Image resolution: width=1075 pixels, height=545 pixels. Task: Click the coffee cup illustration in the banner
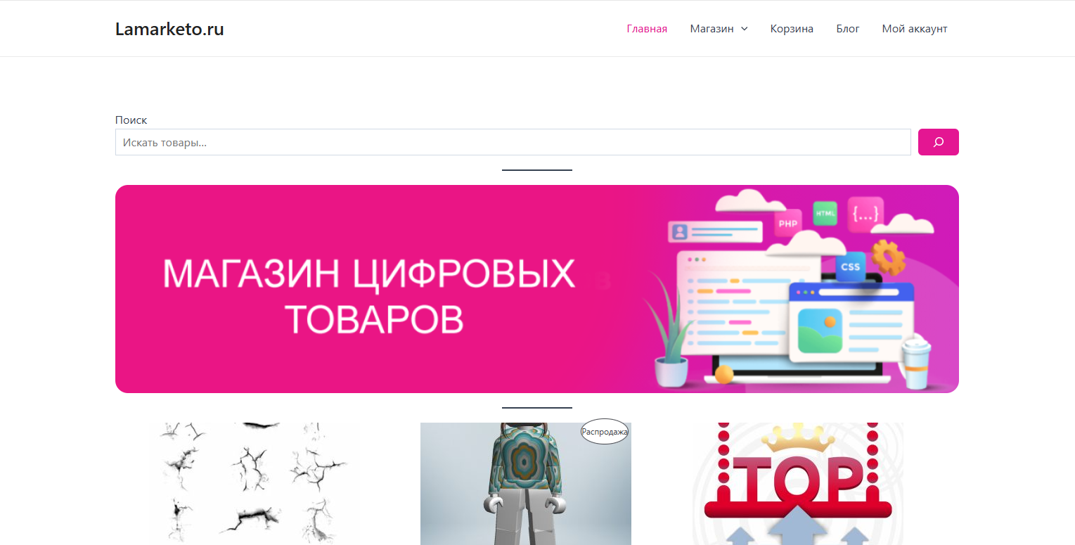(x=916, y=363)
